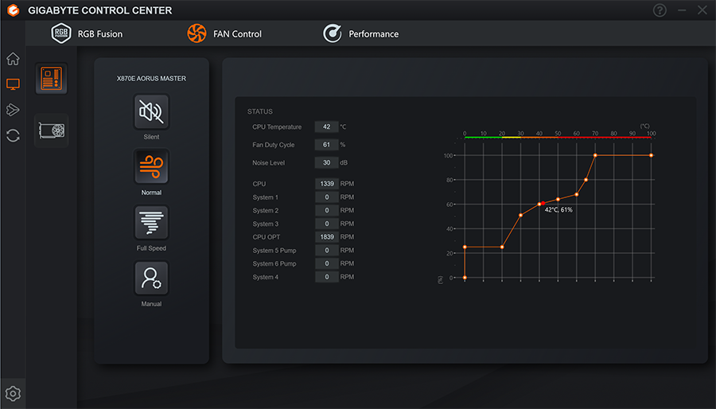Click the update refresh sidebar icon
The height and width of the screenshot is (409, 716).
pyautogui.click(x=13, y=135)
